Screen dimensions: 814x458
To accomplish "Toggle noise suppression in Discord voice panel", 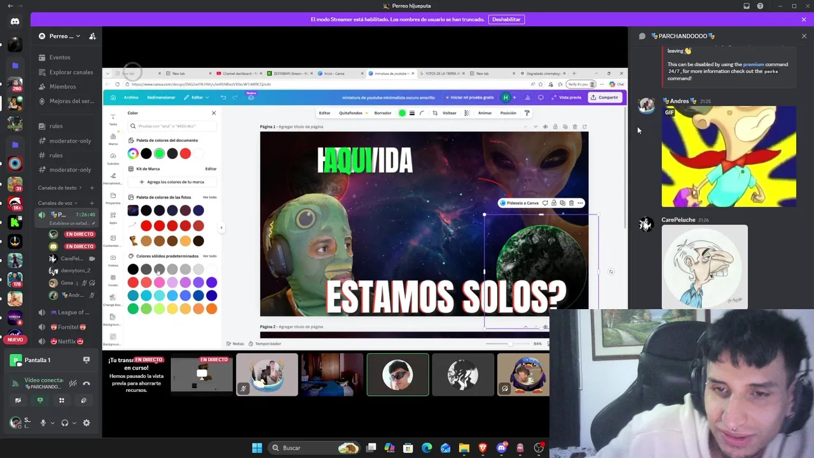I will (x=73, y=384).
